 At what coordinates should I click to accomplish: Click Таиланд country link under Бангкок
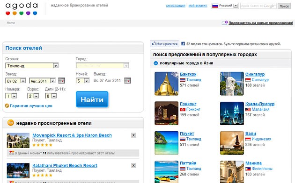(193, 80)
